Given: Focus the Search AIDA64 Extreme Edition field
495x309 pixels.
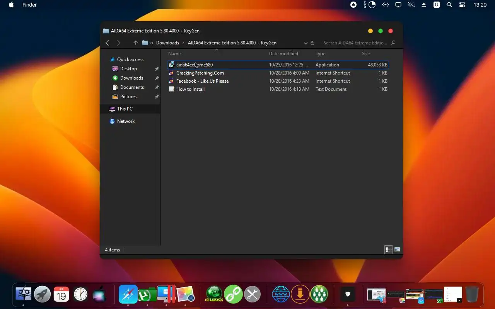Looking at the screenshot, I should [355, 43].
